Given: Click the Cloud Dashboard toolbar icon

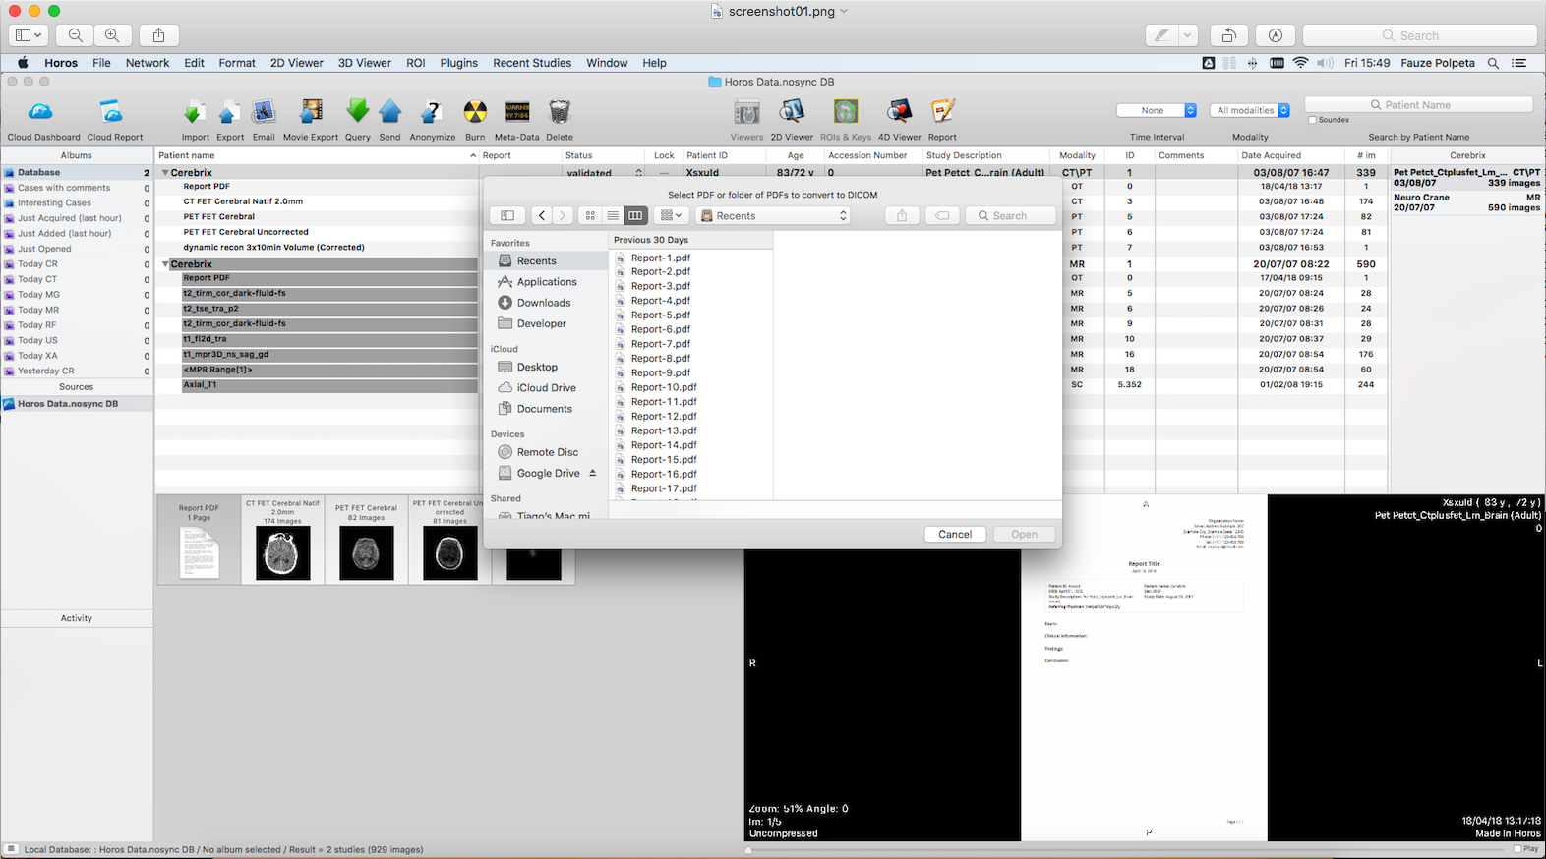Looking at the screenshot, I should click(x=41, y=112).
